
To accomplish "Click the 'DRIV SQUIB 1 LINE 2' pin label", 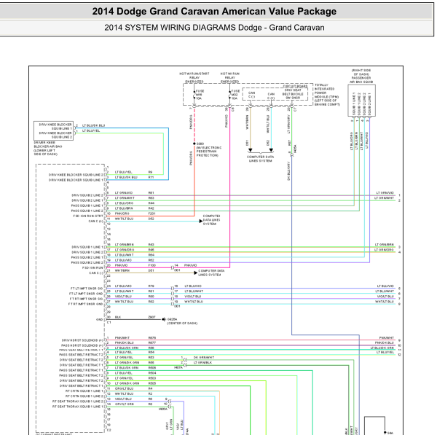I will 87,252.
